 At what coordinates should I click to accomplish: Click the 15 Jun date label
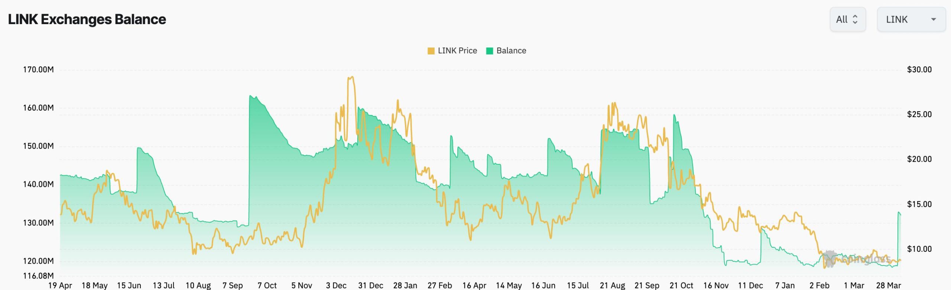click(129, 286)
